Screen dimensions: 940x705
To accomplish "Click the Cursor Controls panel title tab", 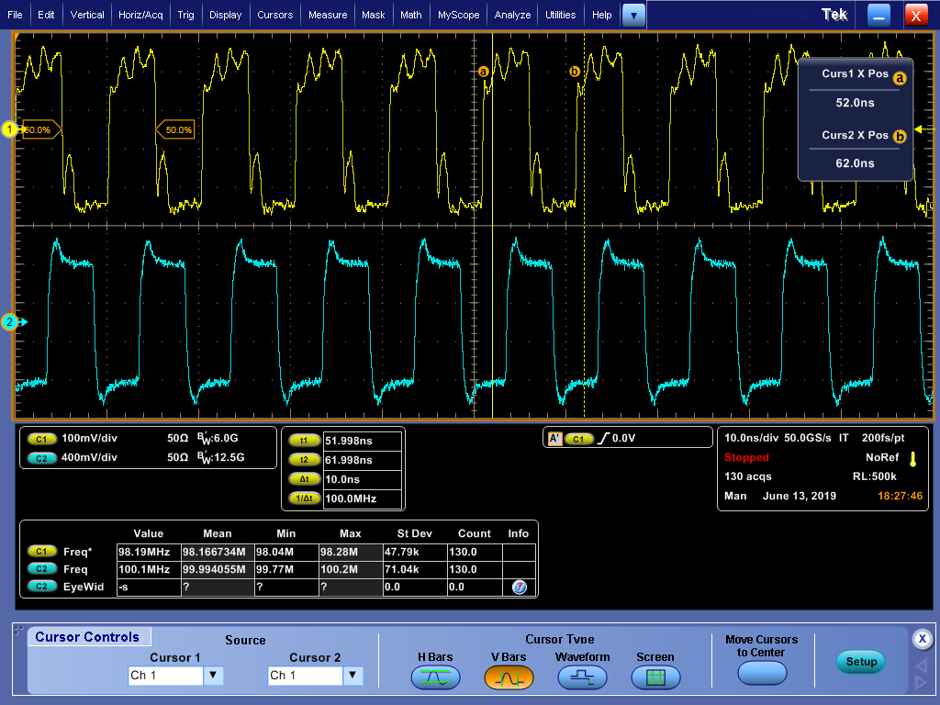I will (87, 637).
